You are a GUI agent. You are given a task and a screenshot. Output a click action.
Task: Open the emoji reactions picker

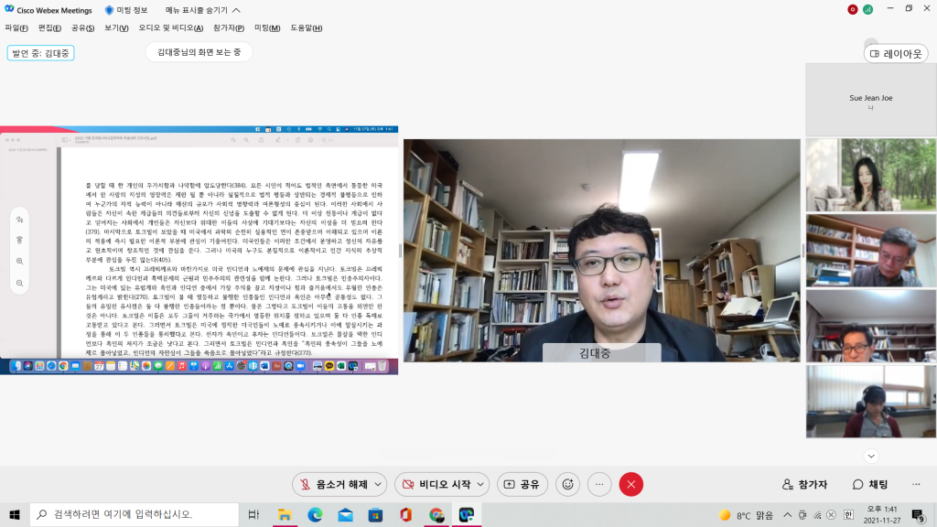click(567, 484)
